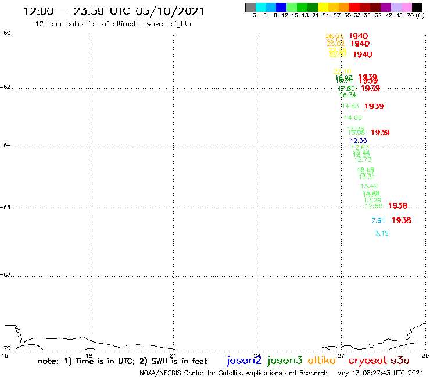
Task: Click the time stamp '1939' beside 14.83
Action: 374,106
